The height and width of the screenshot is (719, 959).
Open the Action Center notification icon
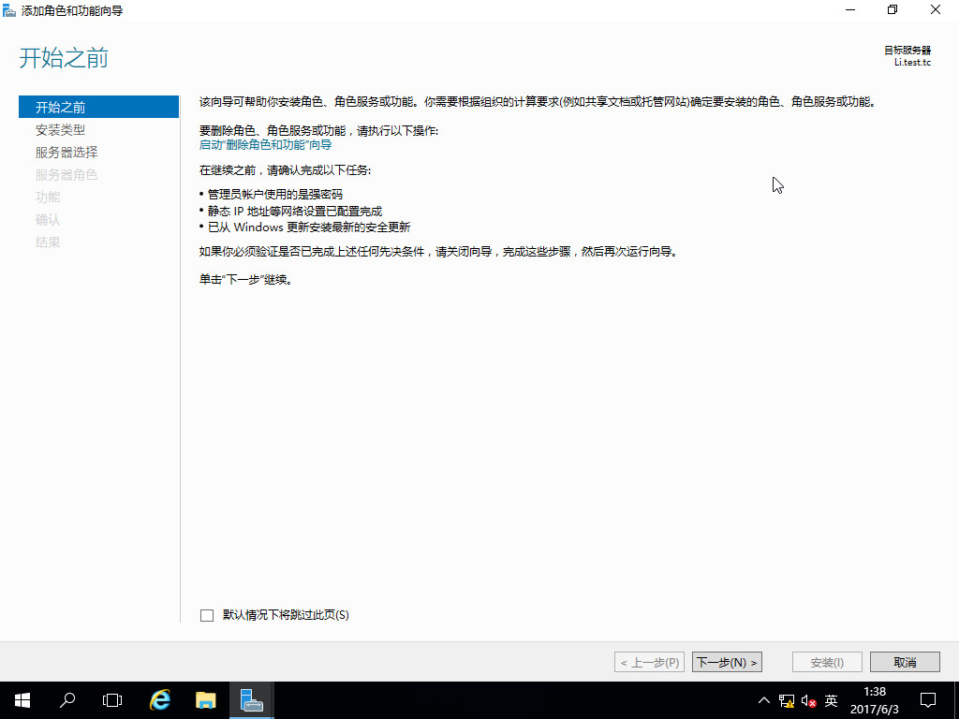(x=928, y=700)
